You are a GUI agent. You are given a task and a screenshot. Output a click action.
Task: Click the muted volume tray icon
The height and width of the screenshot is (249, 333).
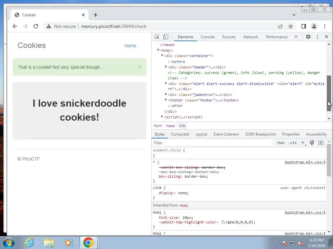[300, 243]
